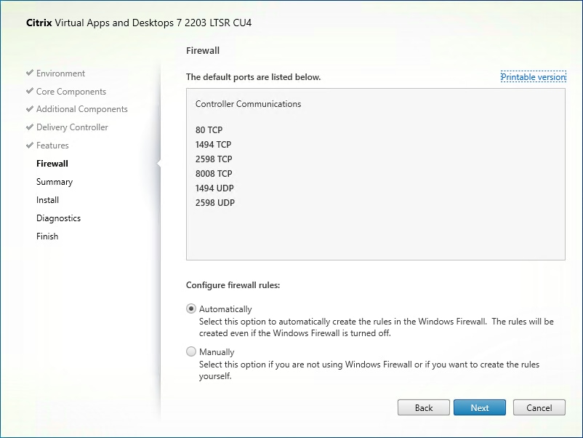Click the Controller Communications ports panel
Viewport: 583px width, 438px height.
coord(375,173)
